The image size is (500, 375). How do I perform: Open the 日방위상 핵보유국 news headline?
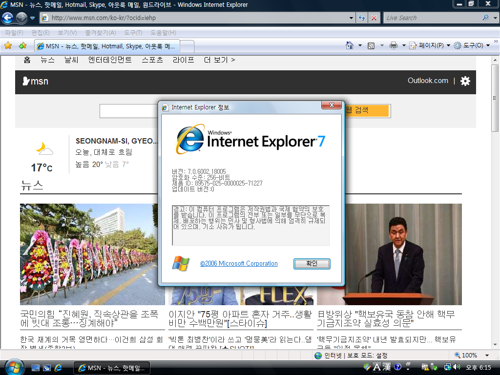tap(386, 318)
